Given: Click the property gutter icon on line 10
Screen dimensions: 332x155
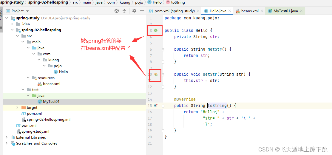Looking at the screenshot, I should point(156,75).
